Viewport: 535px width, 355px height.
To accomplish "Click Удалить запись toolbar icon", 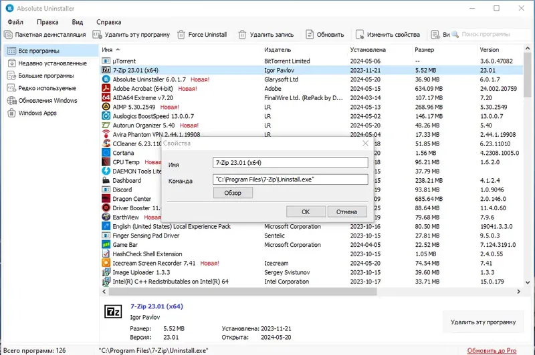I will (x=242, y=35).
